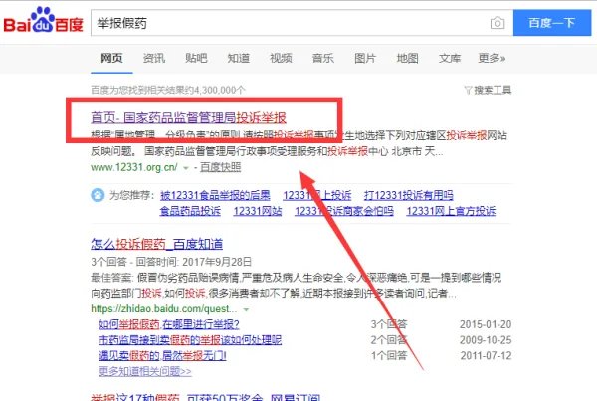This screenshot has width=597, height=401.
Task: Select the 网页 tab
Action: coord(111,58)
